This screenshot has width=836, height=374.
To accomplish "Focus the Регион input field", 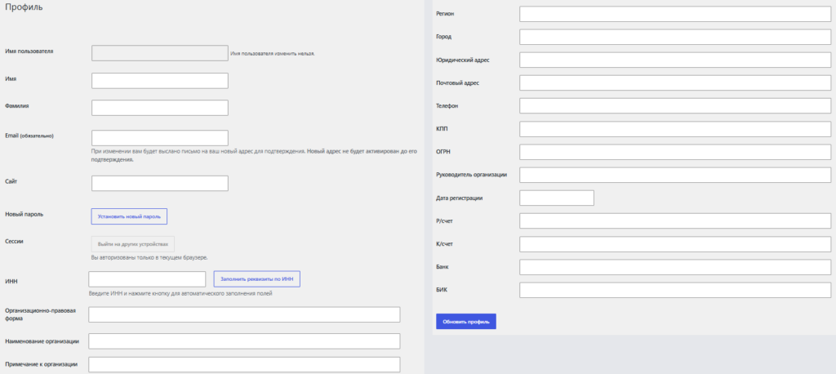I will coord(675,14).
